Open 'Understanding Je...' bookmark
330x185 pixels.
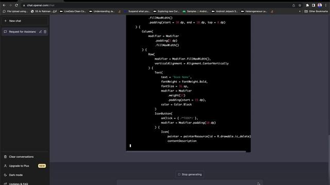pyautogui.click(x=102, y=11)
